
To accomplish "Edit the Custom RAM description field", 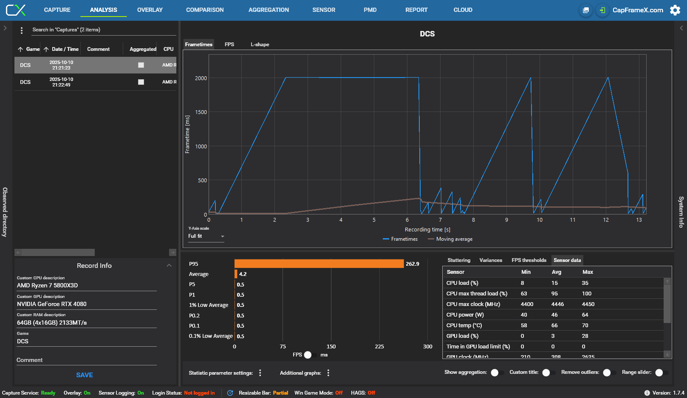I will click(x=87, y=323).
